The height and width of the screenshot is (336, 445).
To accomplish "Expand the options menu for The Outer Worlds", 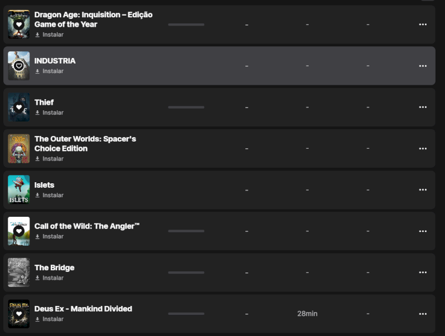I will pyautogui.click(x=423, y=149).
